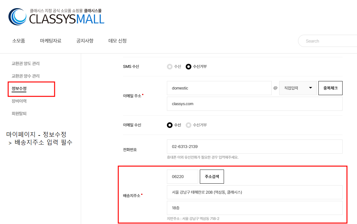Image resolution: width=357 pixels, height=224 pixels.
Task: Enable 수신거부 option for SMS 수신
Action: (x=189, y=66)
